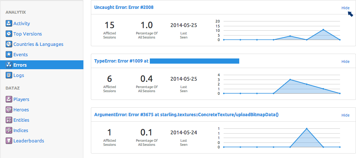Click the Activity icon in sidebar
356x158 pixels.
click(x=9, y=23)
